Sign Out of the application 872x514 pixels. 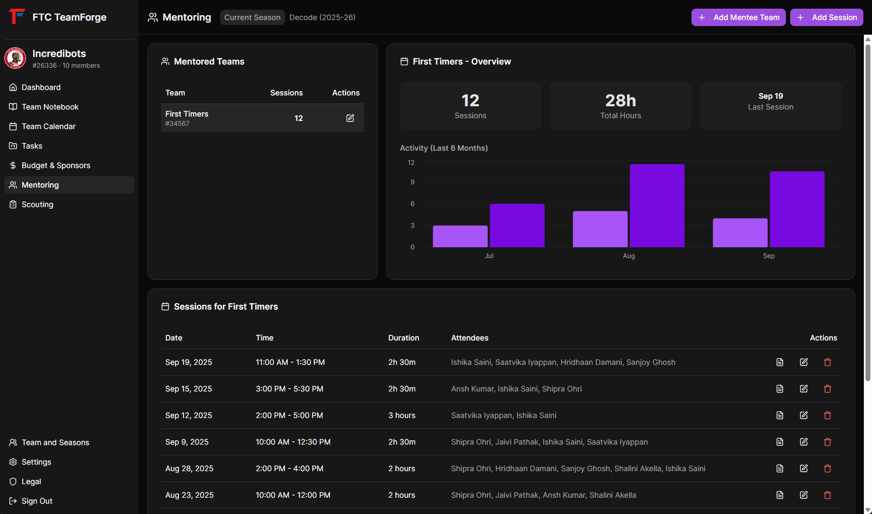point(37,501)
